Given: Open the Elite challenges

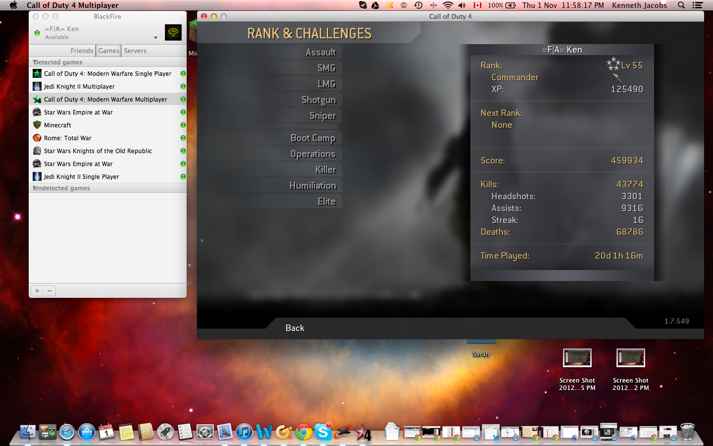Looking at the screenshot, I should coord(326,201).
